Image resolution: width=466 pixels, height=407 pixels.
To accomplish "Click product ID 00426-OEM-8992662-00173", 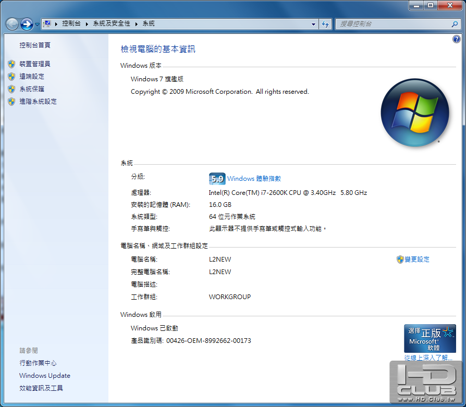I will (209, 340).
